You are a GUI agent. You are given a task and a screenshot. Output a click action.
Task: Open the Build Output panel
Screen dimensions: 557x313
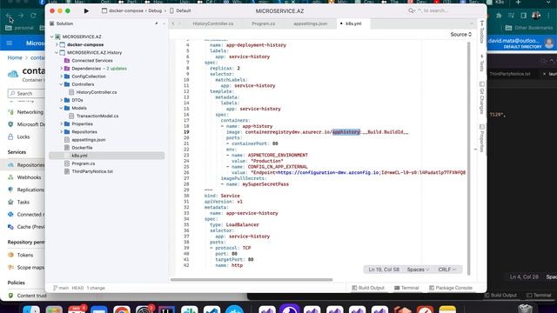click(368, 288)
